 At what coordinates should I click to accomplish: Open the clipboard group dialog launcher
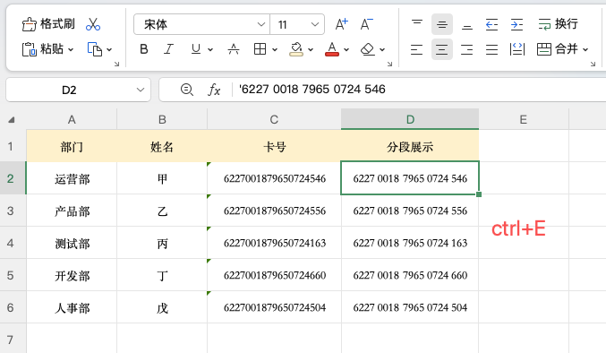coord(116,65)
